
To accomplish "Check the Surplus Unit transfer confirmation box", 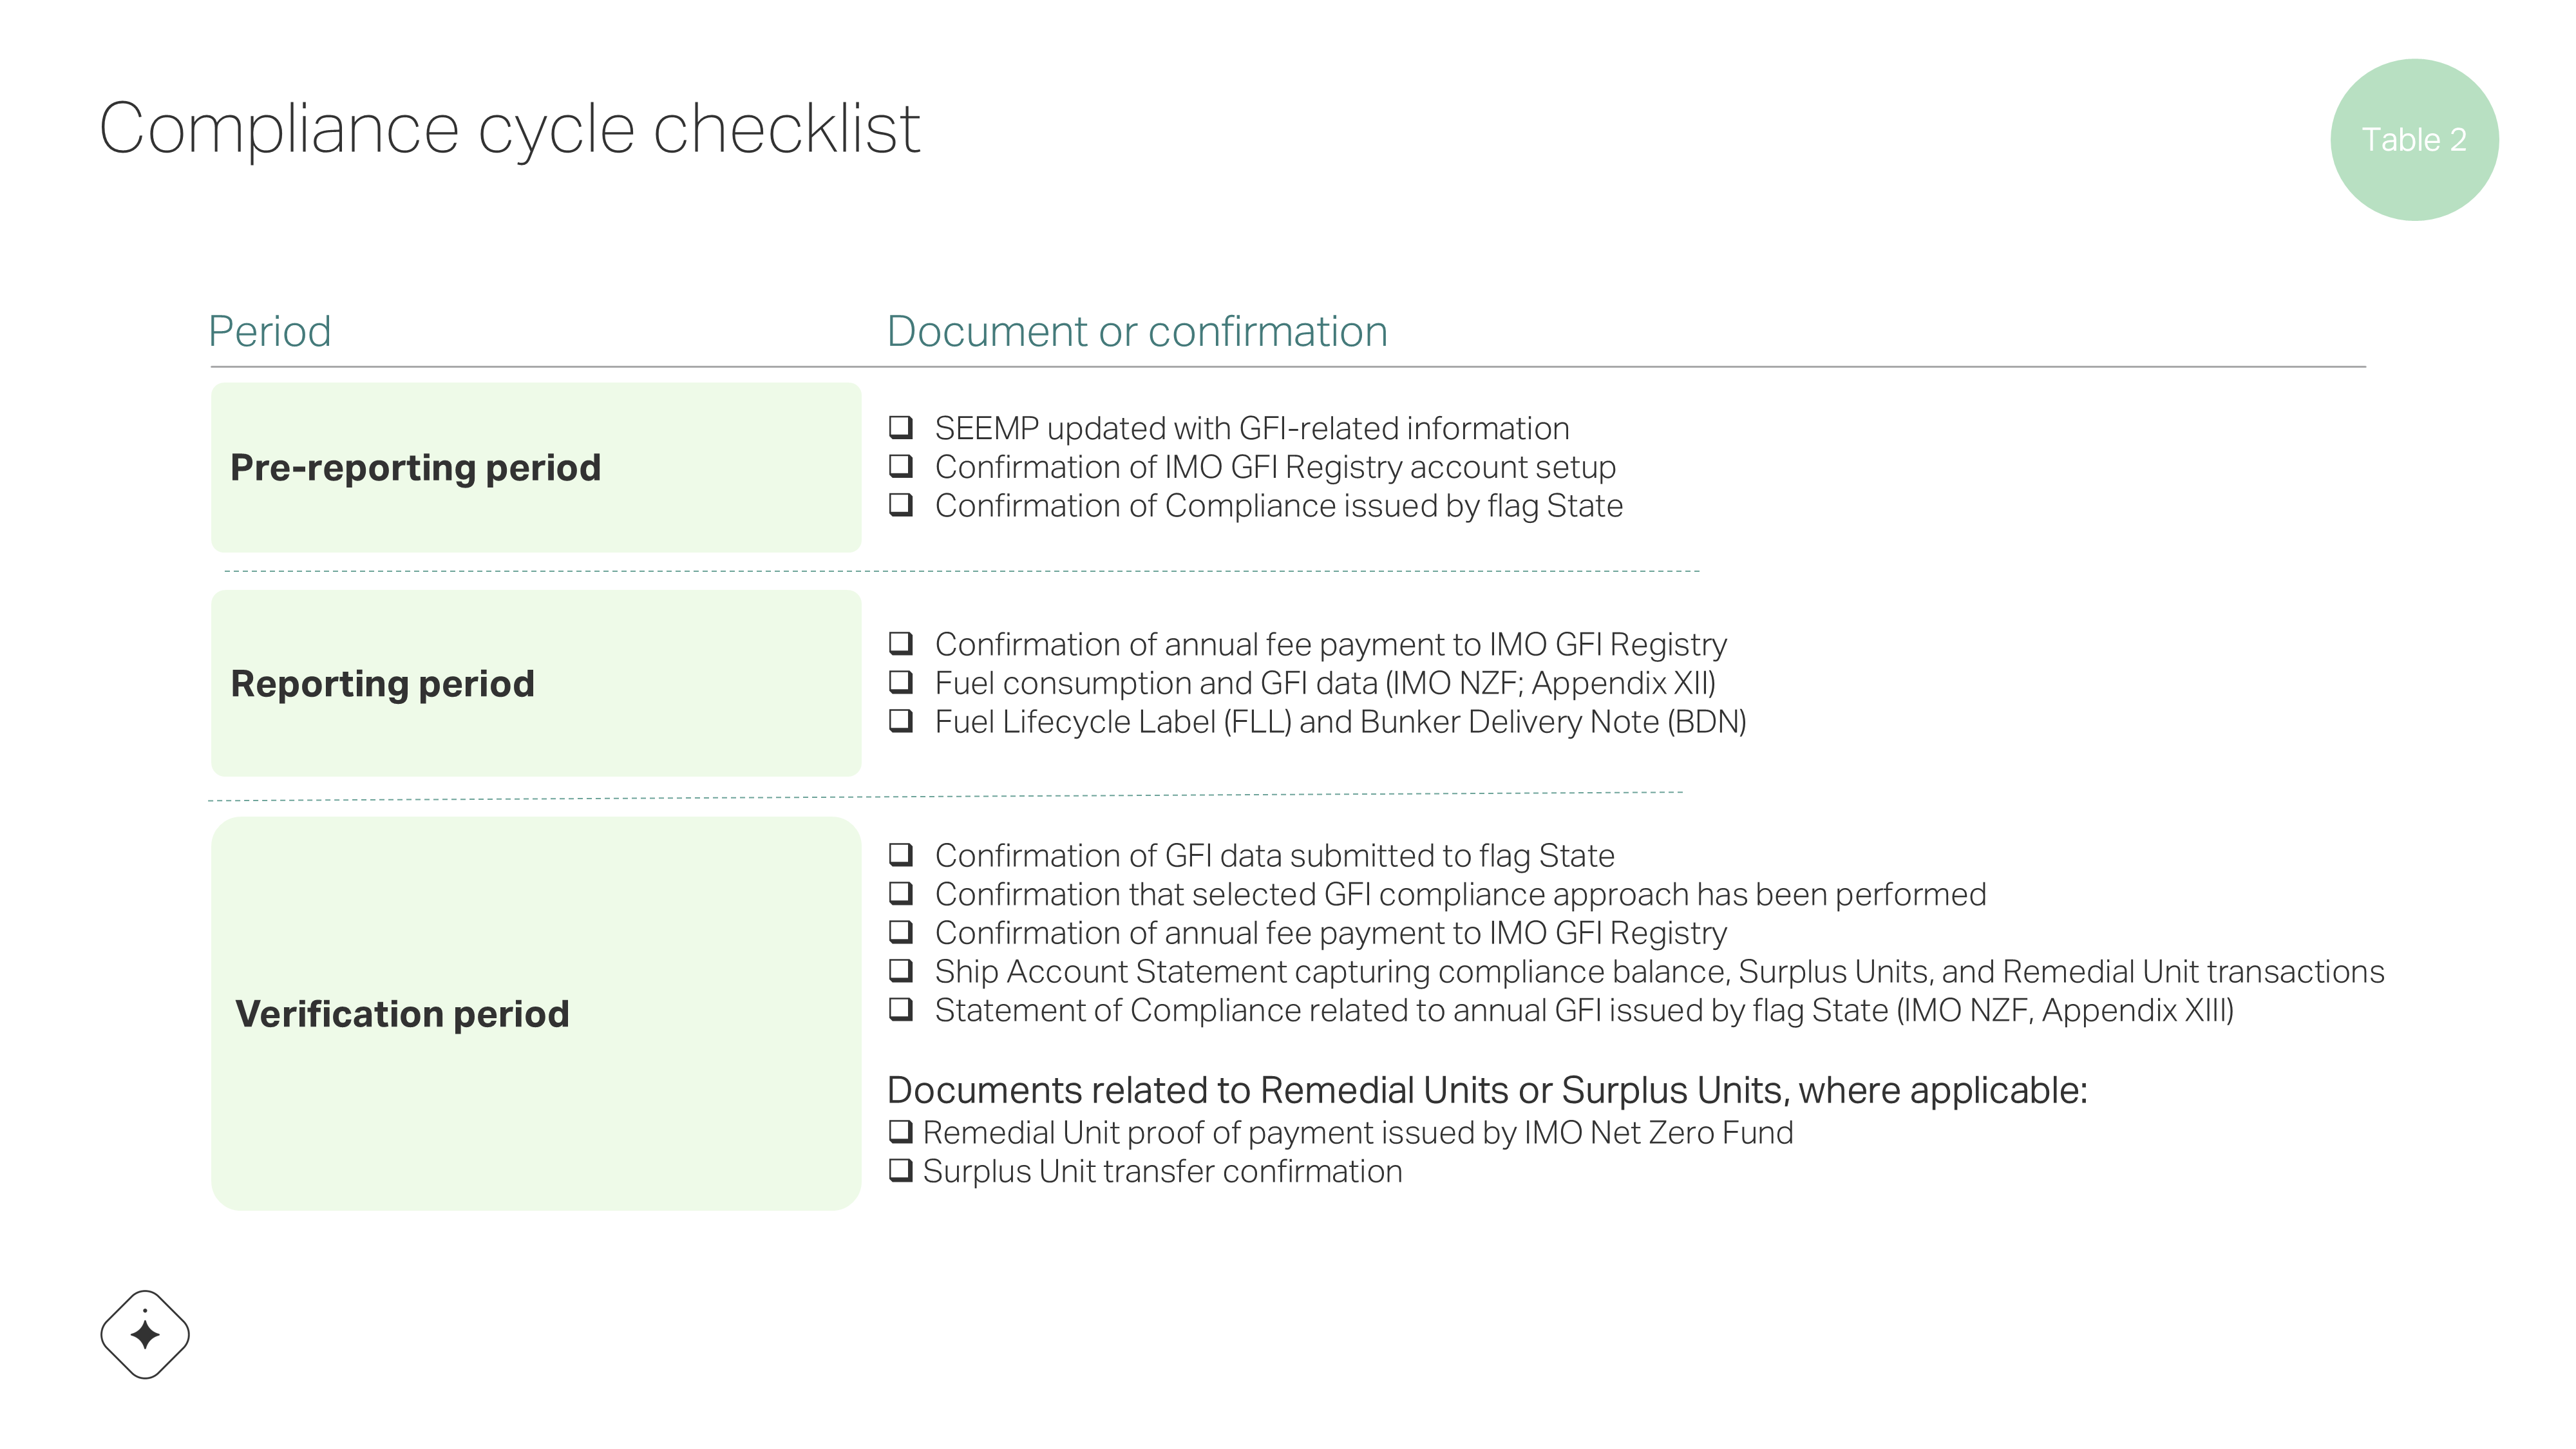I will coord(900,1170).
